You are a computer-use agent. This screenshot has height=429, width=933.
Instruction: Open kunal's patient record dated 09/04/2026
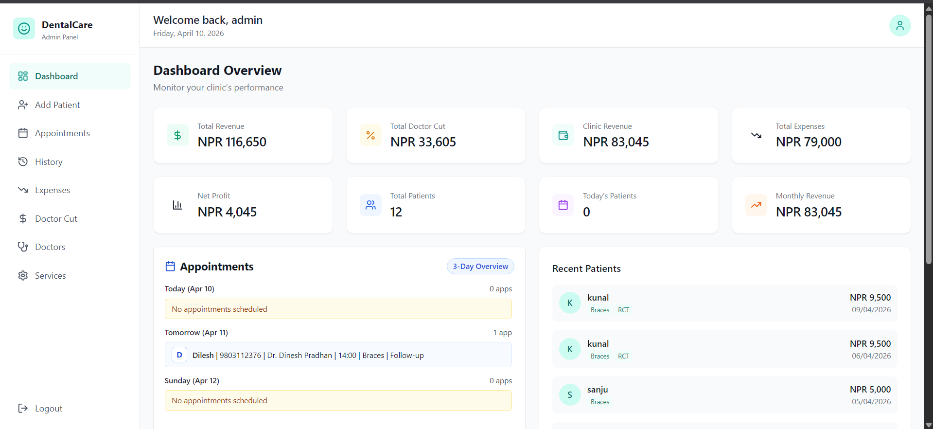(x=725, y=303)
